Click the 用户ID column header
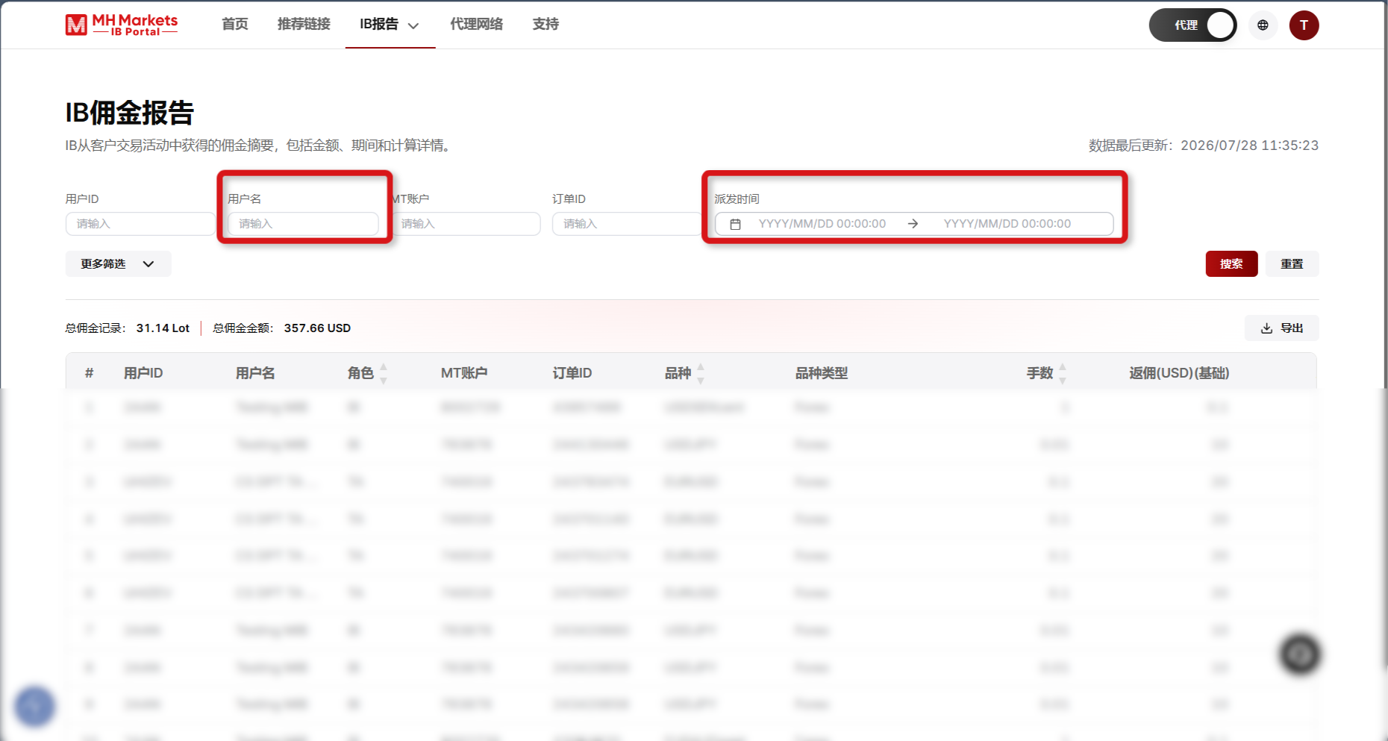 click(143, 373)
